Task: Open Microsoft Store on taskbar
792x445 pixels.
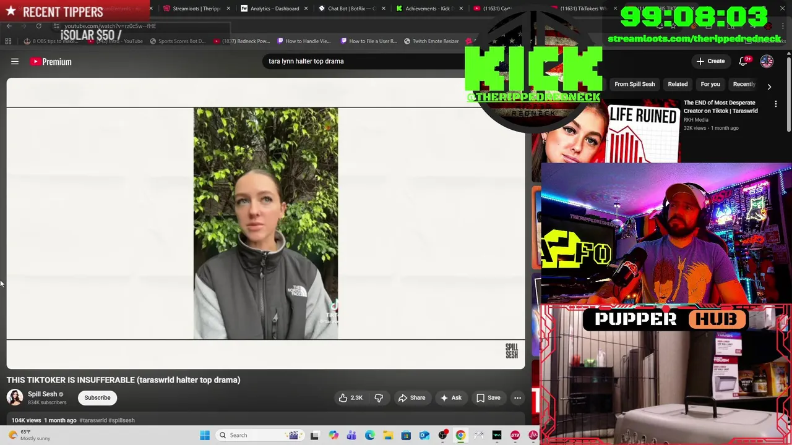Action: [406, 435]
